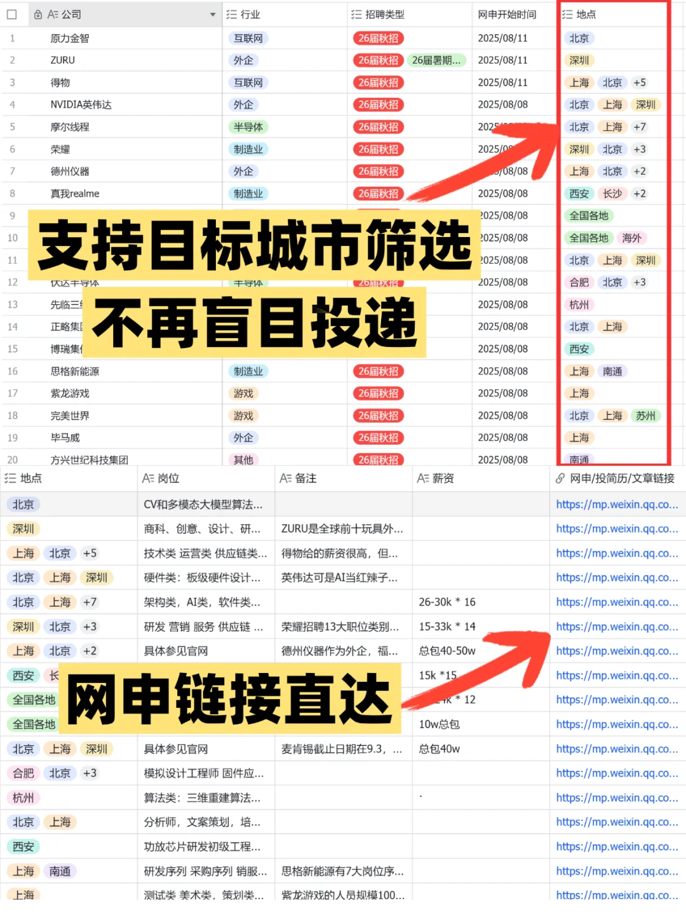Click the text-type icon beside 岗位 header
686x915 pixels.
148,478
